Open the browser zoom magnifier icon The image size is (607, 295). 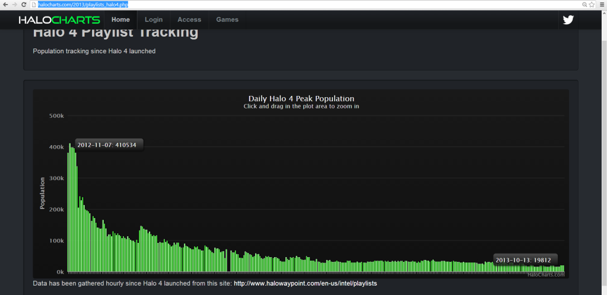(584, 5)
